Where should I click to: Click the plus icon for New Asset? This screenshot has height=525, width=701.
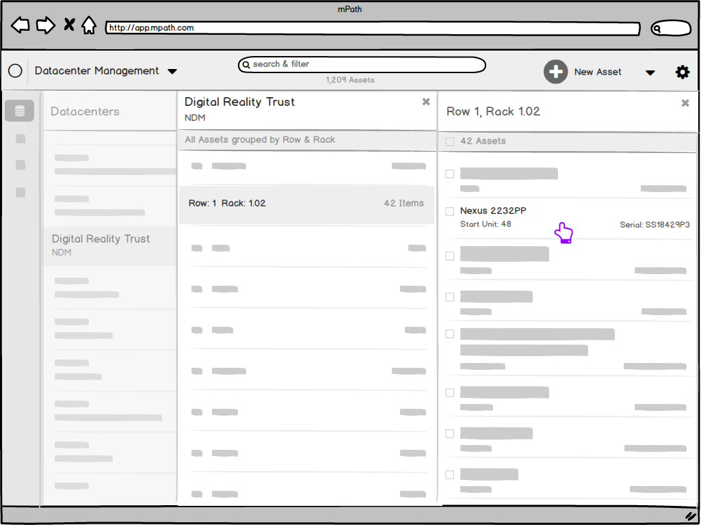point(555,72)
